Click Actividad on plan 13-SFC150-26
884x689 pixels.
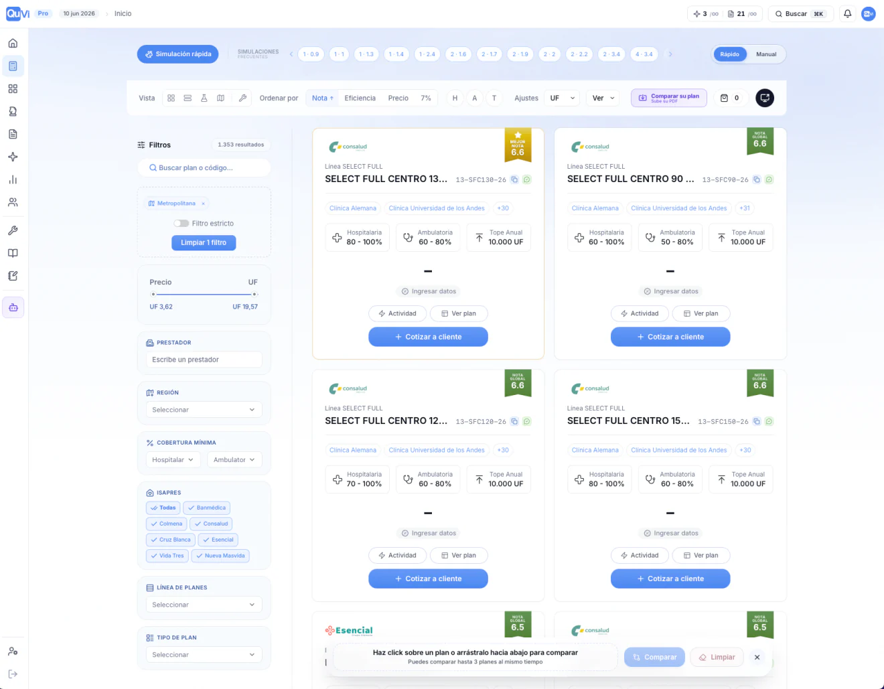[x=639, y=556]
